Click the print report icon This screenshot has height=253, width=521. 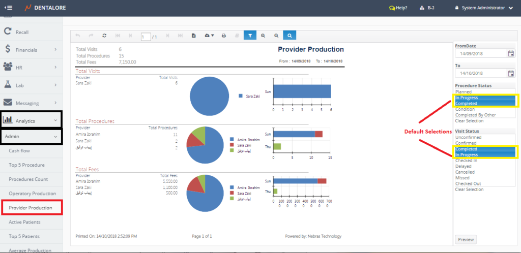point(223,36)
